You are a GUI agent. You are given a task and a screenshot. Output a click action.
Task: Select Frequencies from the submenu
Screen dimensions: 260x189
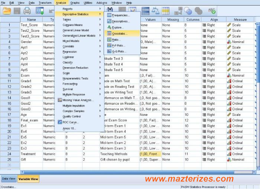tap(122, 15)
